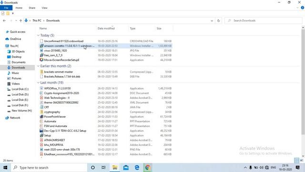The image size is (305, 172).
Task: Open the Customize Quick Access Toolbar dropdown
Action: [13, 13]
